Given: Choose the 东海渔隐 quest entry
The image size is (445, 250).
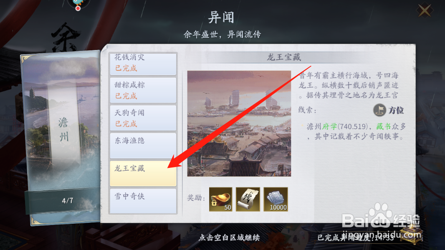Looking at the screenshot, I should tap(143, 145).
